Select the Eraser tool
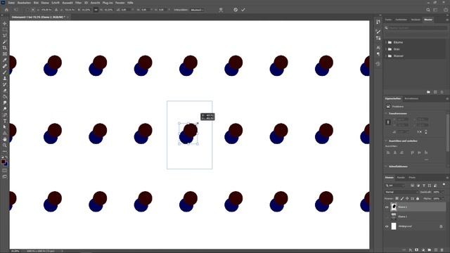The width and height of the screenshot is (450, 253). click(5, 91)
